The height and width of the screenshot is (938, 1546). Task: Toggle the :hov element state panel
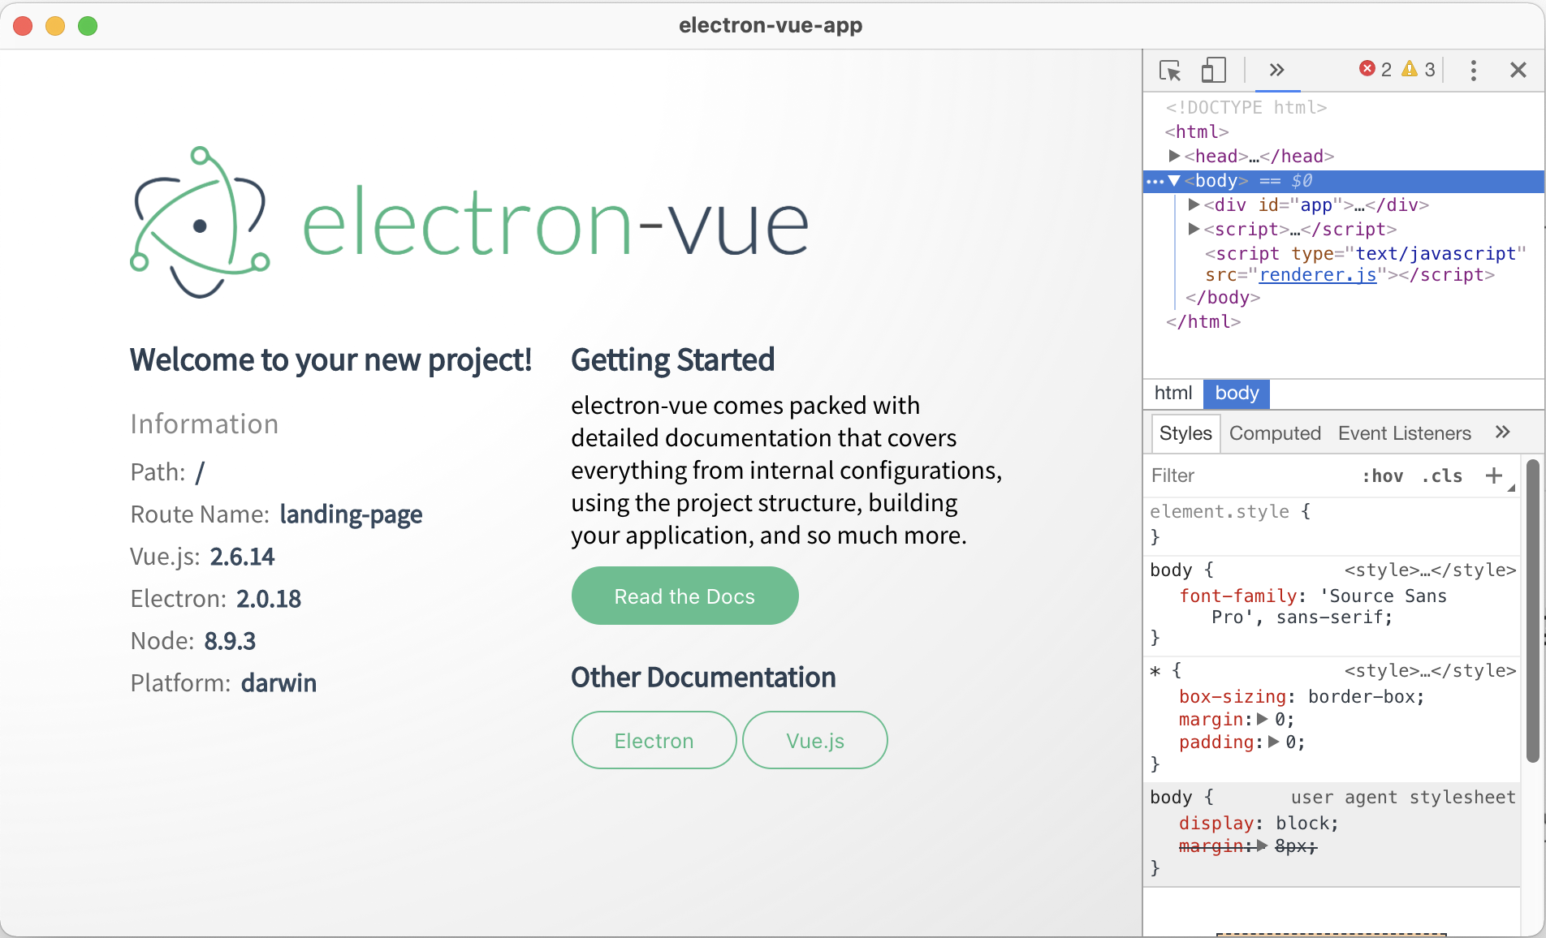1383,476
